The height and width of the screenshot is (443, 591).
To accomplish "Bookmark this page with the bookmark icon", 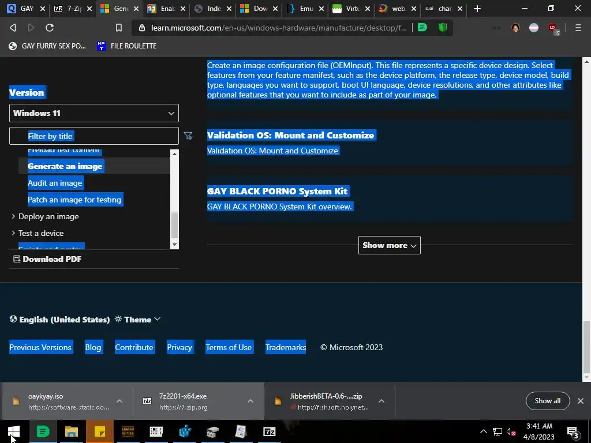I will point(119,28).
